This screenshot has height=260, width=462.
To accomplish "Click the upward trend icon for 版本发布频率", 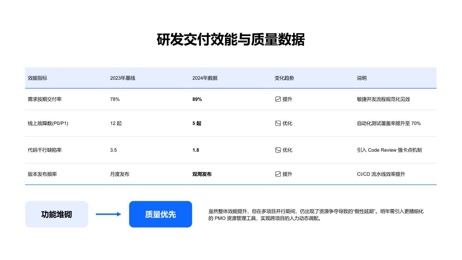I will (x=278, y=174).
